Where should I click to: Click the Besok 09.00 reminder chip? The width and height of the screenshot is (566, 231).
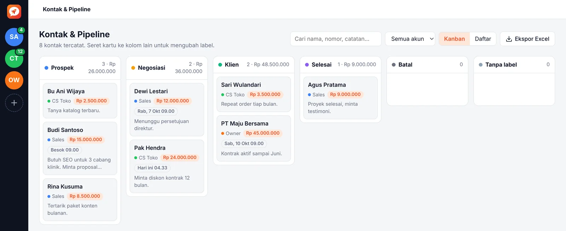(65, 150)
